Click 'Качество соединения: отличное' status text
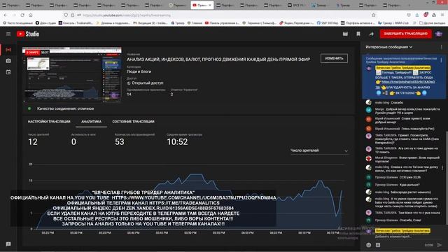This screenshot has width=448, height=252. click(65, 108)
